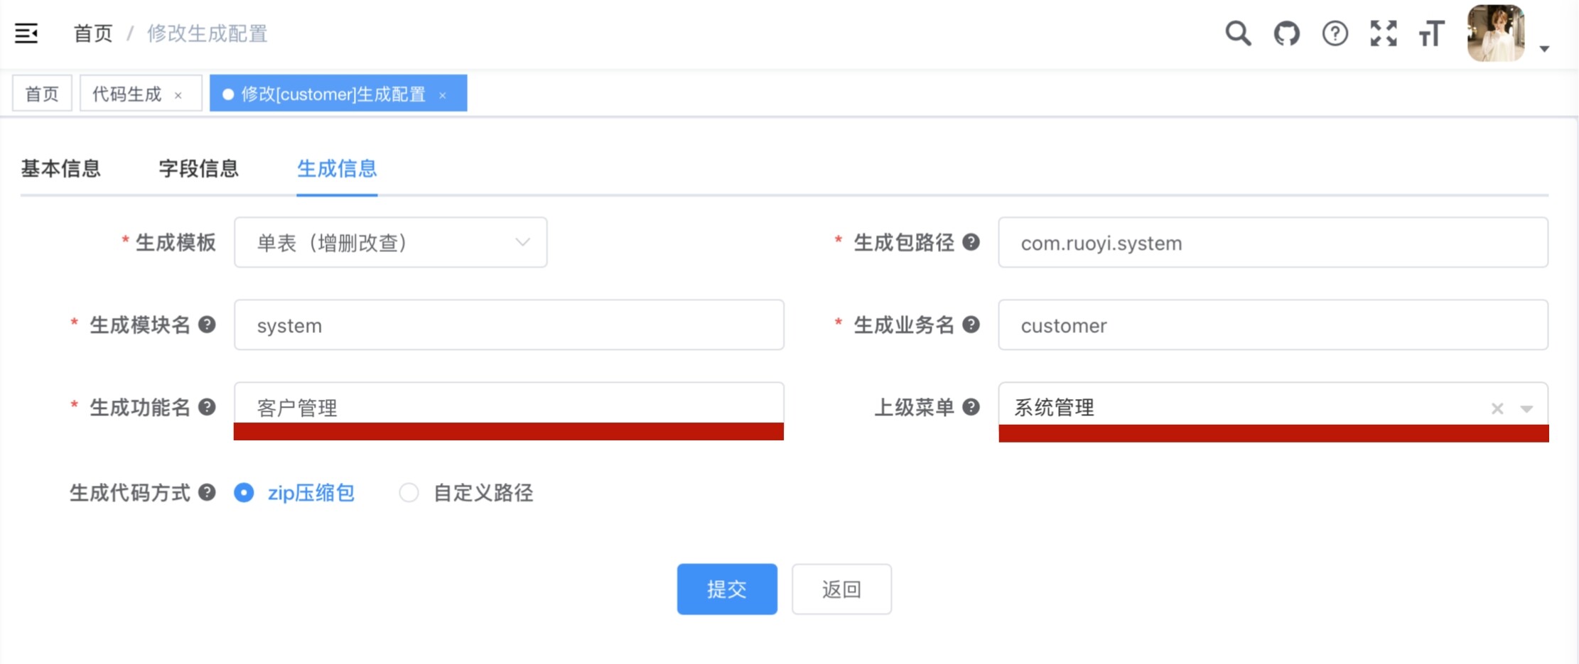This screenshot has height=664, width=1579.
Task: Open the 上级菜单 dropdown
Action: [1526, 408]
